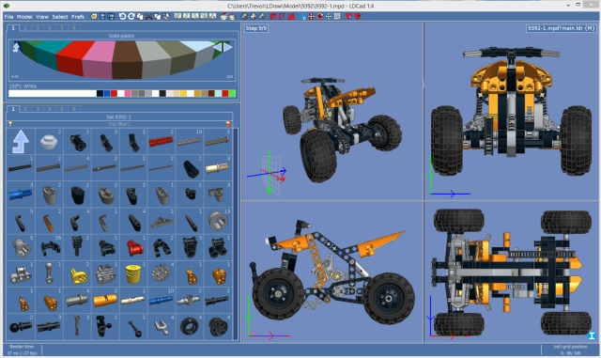The height and width of the screenshot is (358, 601).
Task: Click the scissors cut icon
Action: click(148, 16)
